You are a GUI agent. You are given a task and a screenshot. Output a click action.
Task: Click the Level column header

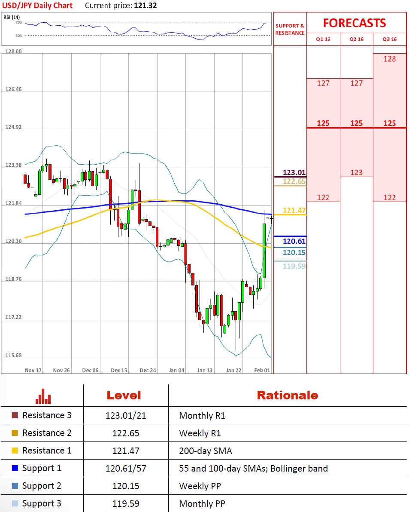pos(124,395)
